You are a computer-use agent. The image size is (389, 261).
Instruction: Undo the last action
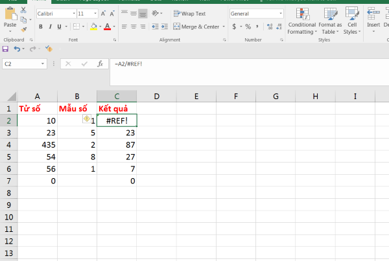pyautogui.click(x=17, y=49)
